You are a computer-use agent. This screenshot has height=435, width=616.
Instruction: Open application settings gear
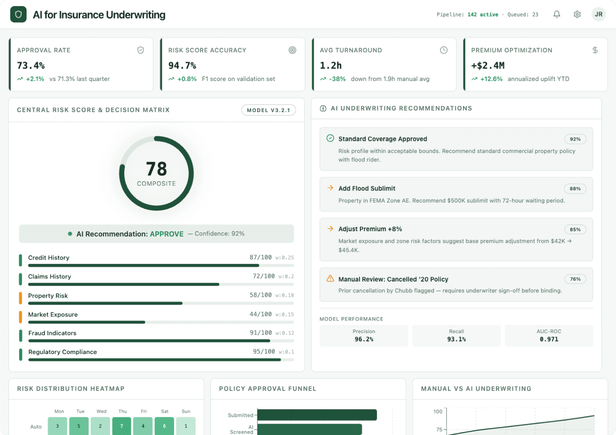577,14
